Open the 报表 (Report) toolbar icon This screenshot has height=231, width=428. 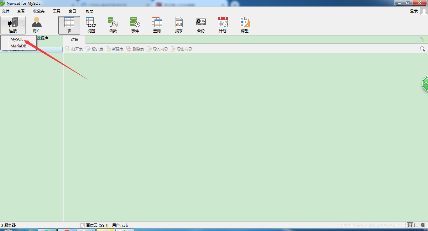(x=179, y=25)
